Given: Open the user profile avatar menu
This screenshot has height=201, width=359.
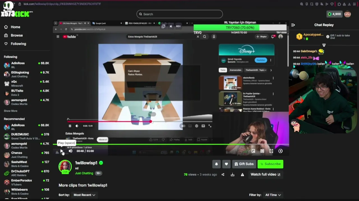Looking at the screenshot, I should [348, 14].
